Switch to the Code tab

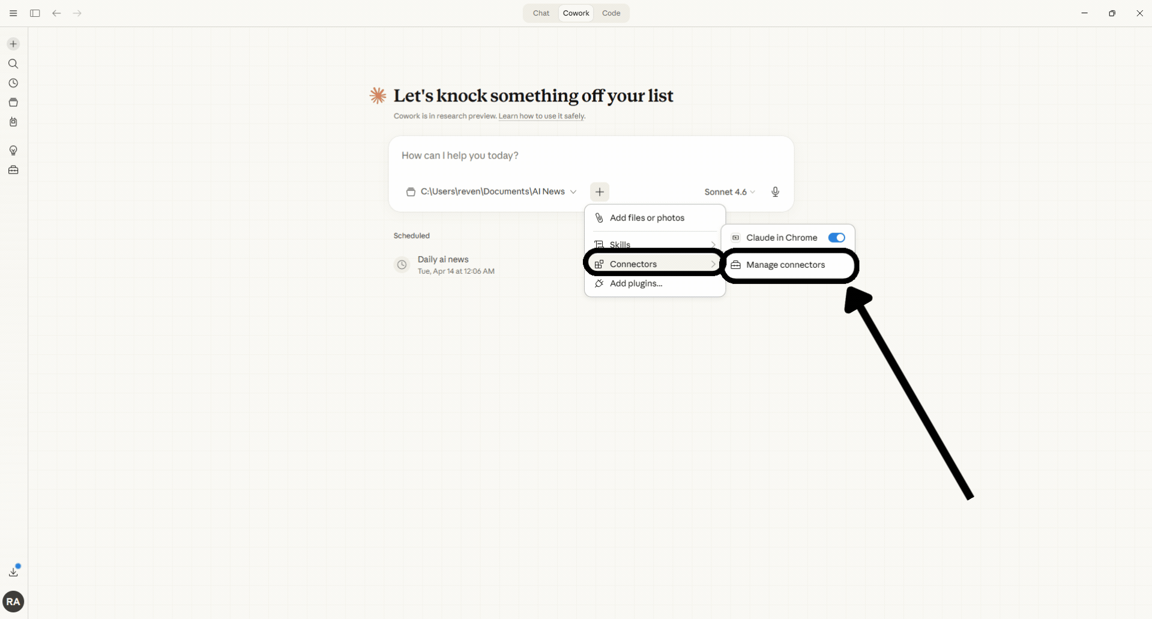tap(611, 13)
